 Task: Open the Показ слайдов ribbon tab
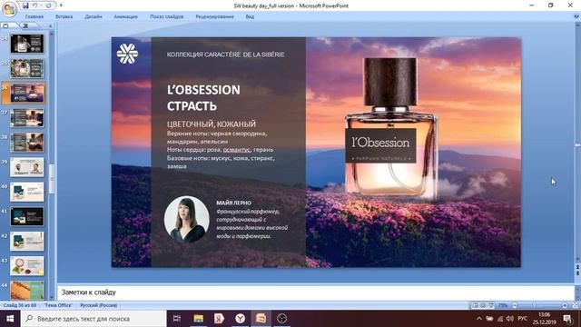click(x=166, y=16)
